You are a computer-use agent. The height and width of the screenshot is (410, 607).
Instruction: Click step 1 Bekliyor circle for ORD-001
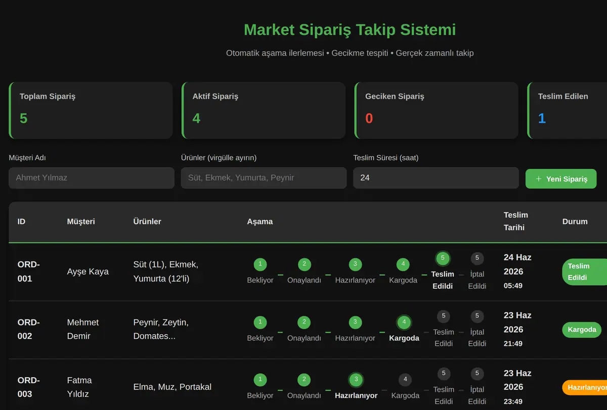260,264
